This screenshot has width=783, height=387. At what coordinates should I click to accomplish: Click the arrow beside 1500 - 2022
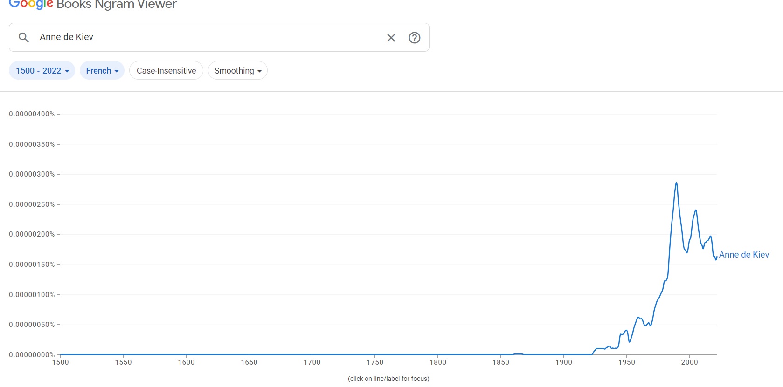pyautogui.click(x=67, y=71)
